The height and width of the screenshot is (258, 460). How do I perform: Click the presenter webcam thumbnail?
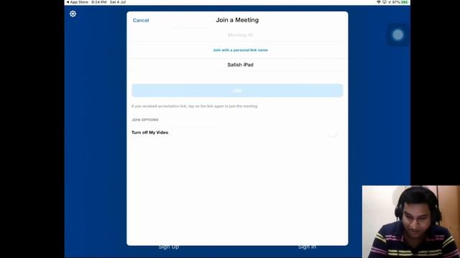[411, 221]
